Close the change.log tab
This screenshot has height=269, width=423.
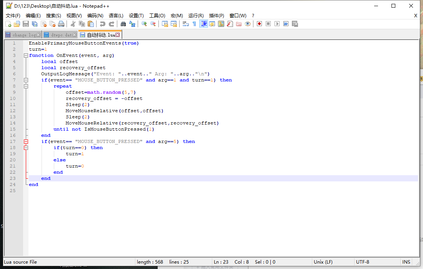(38, 35)
